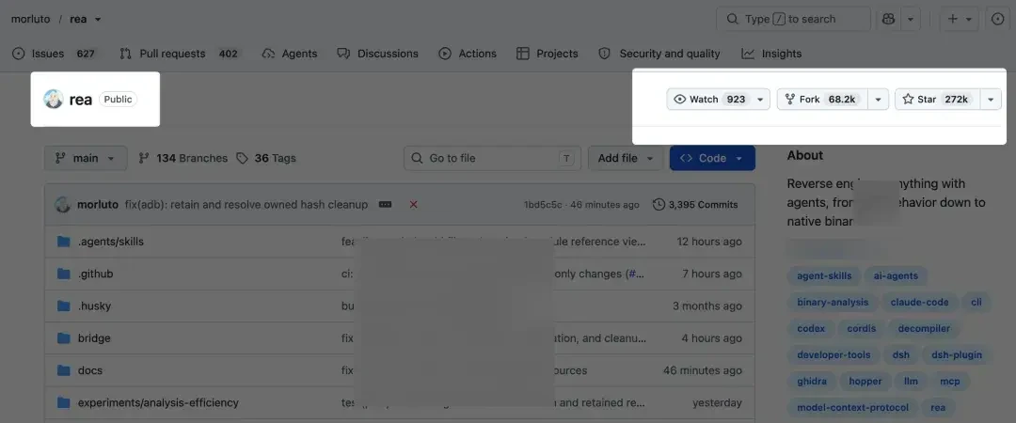The height and width of the screenshot is (423, 1016).
Task: Open the .agents/skills folder
Action: coord(111,242)
